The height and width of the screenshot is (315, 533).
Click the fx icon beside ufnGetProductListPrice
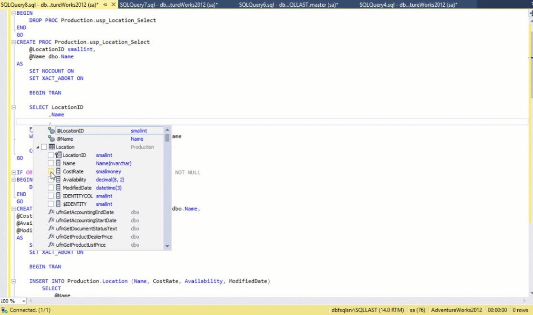coord(51,244)
